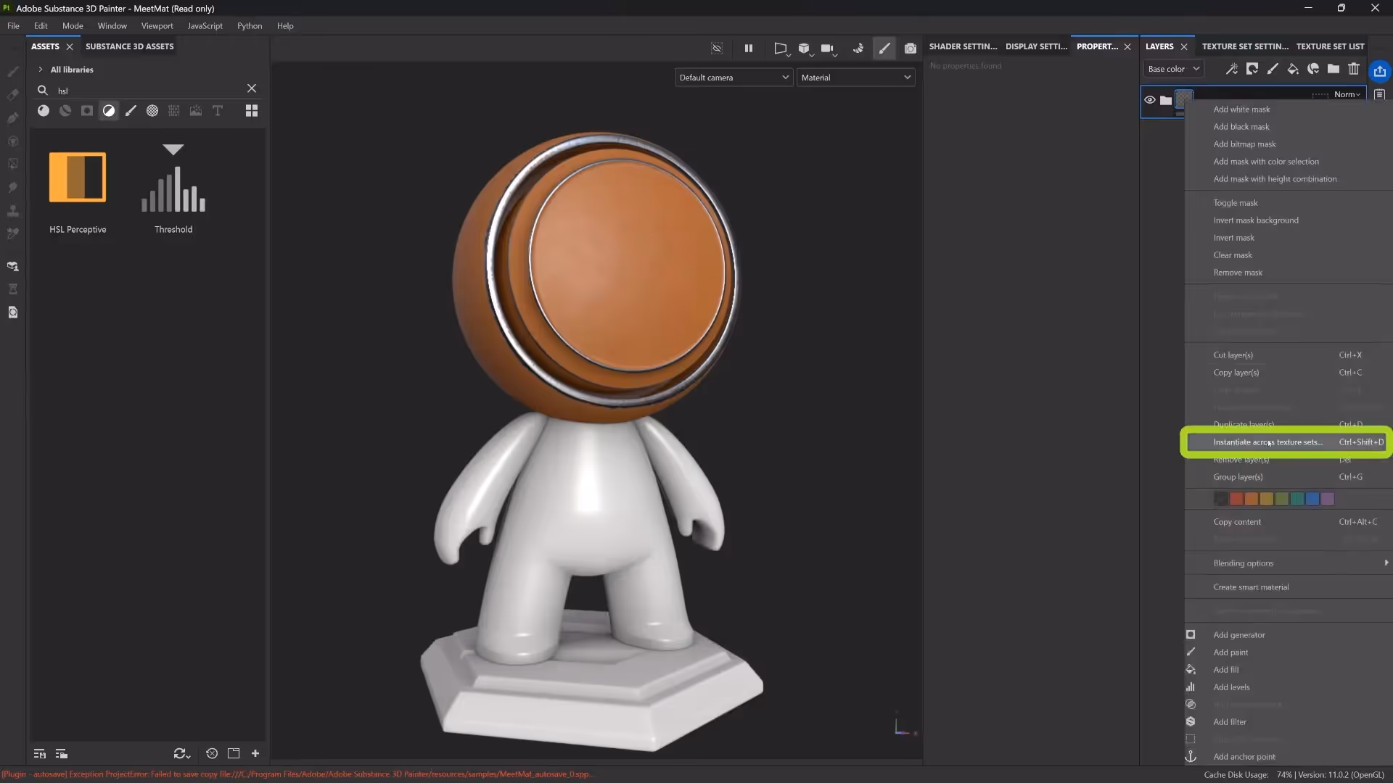The width and height of the screenshot is (1393, 783).
Task: Switch to the Substance 3D Assets tab
Action: (130, 46)
